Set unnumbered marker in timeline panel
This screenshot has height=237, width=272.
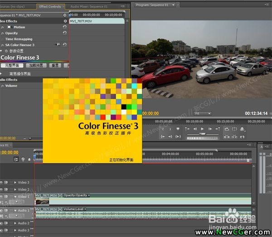coord(29,159)
